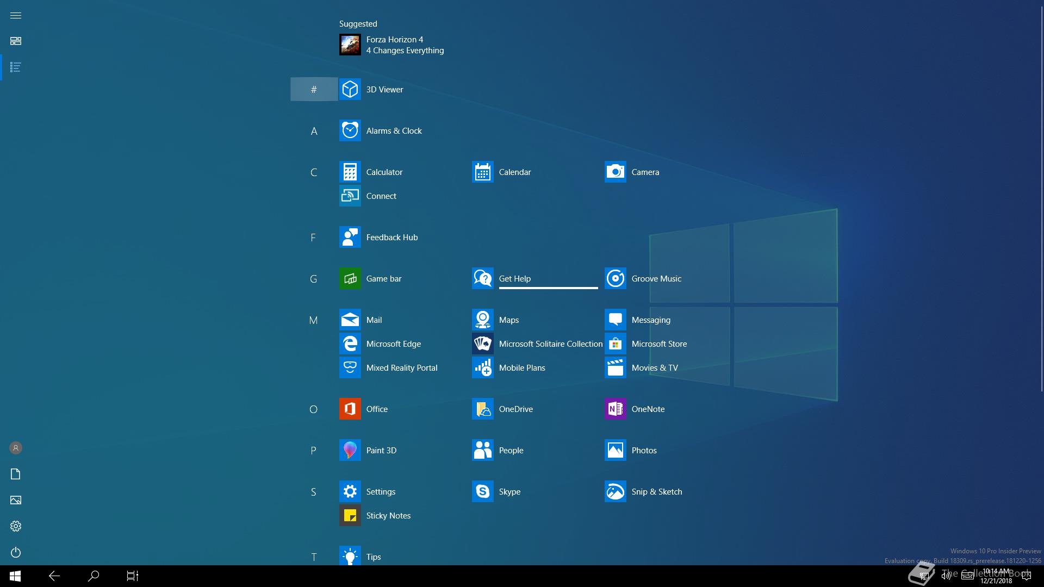Open the Connect app icon
This screenshot has width=1044, height=587.
point(350,196)
